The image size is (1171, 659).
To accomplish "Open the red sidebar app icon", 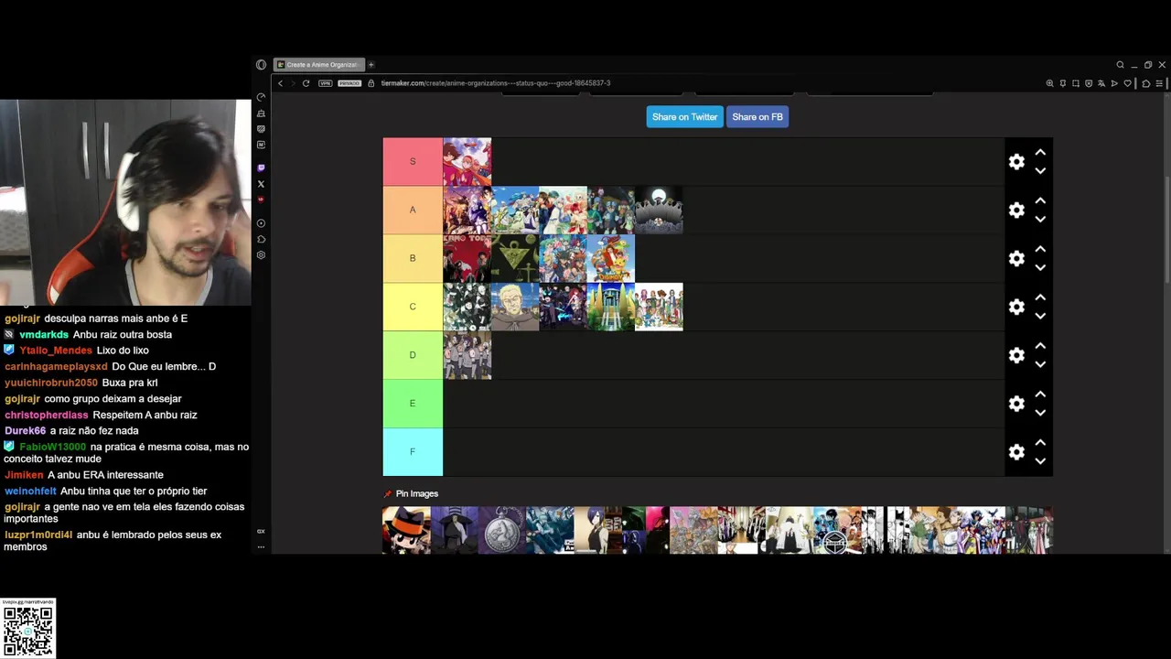I will 261,200.
